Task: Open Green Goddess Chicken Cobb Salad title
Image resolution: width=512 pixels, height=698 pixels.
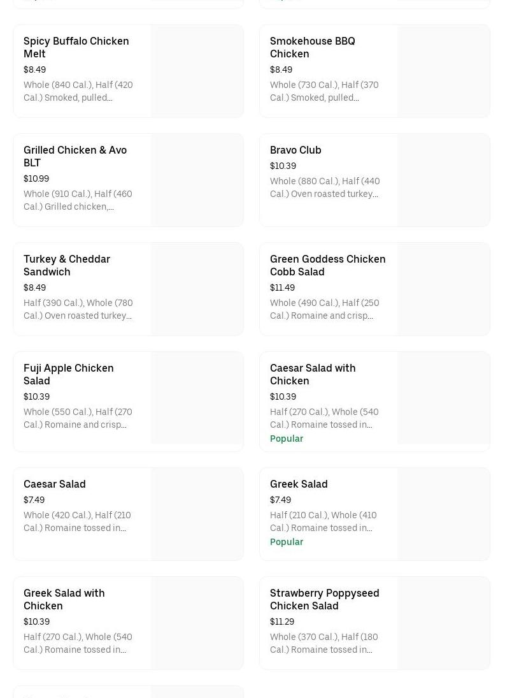Action: pyautogui.click(x=327, y=265)
